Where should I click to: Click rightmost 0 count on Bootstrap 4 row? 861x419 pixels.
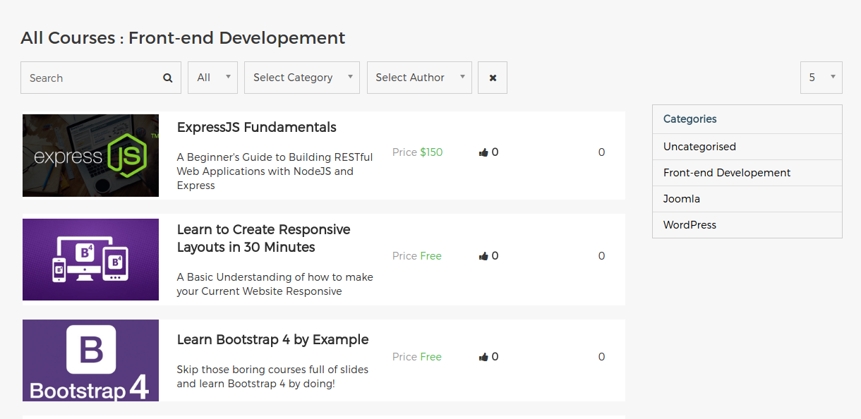(x=601, y=357)
